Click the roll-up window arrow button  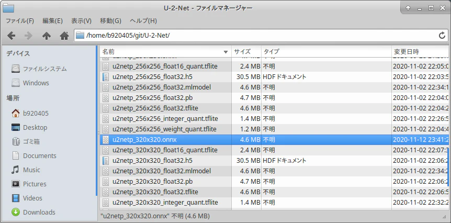408,8
